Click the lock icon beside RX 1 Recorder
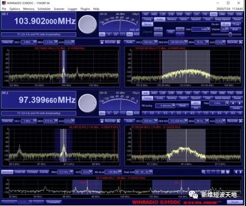 [x=102, y=42]
